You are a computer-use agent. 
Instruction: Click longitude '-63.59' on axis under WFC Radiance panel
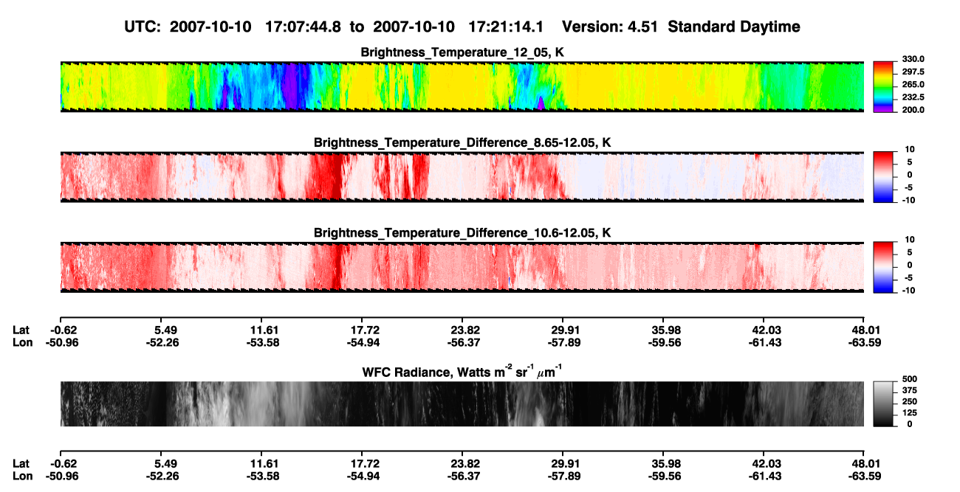[863, 476]
